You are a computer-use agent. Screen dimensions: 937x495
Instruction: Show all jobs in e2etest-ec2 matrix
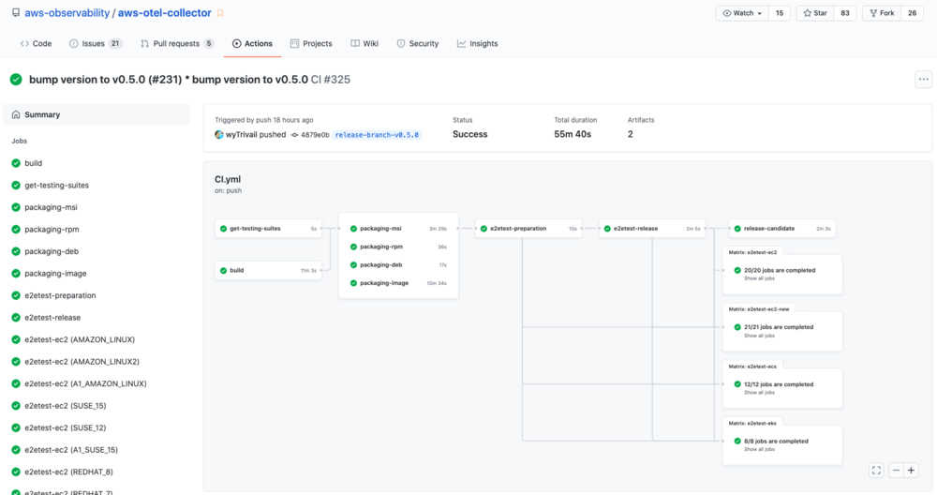pyautogui.click(x=759, y=278)
